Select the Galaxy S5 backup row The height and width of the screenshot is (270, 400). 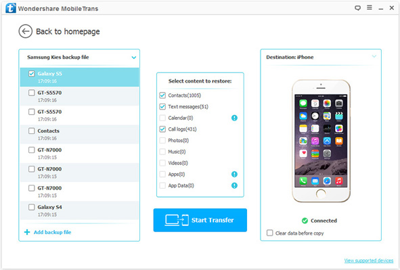(x=79, y=77)
